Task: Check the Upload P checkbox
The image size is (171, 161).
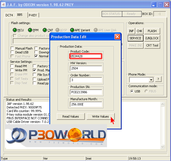Action: point(34,79)
